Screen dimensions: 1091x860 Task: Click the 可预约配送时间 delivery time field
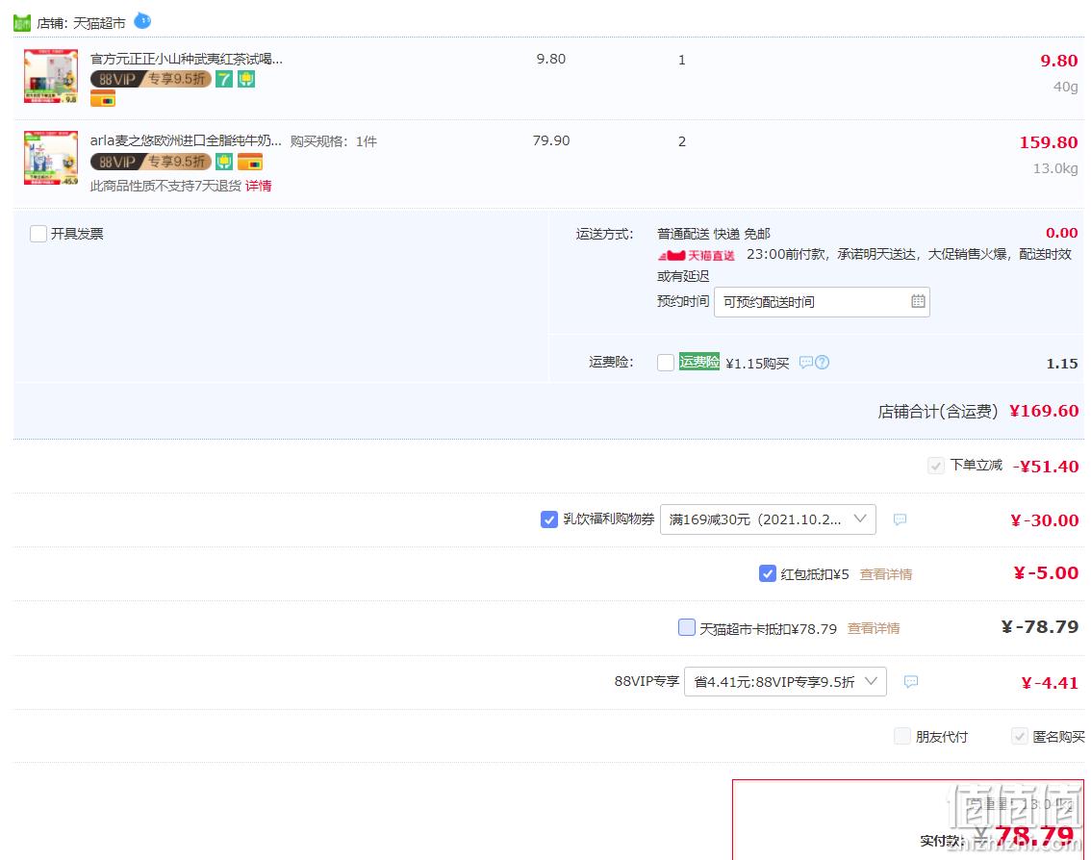(822, 302)
